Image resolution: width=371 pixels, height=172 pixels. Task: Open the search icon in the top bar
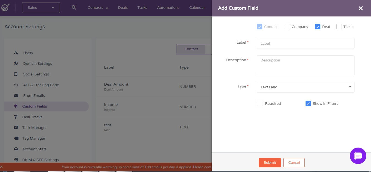tap(74, 7)
